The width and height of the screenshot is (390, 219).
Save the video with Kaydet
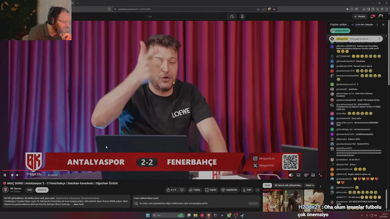[x=211, y=190]
